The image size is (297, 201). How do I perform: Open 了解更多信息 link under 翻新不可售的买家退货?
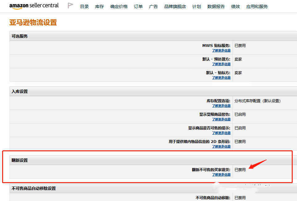221,174
